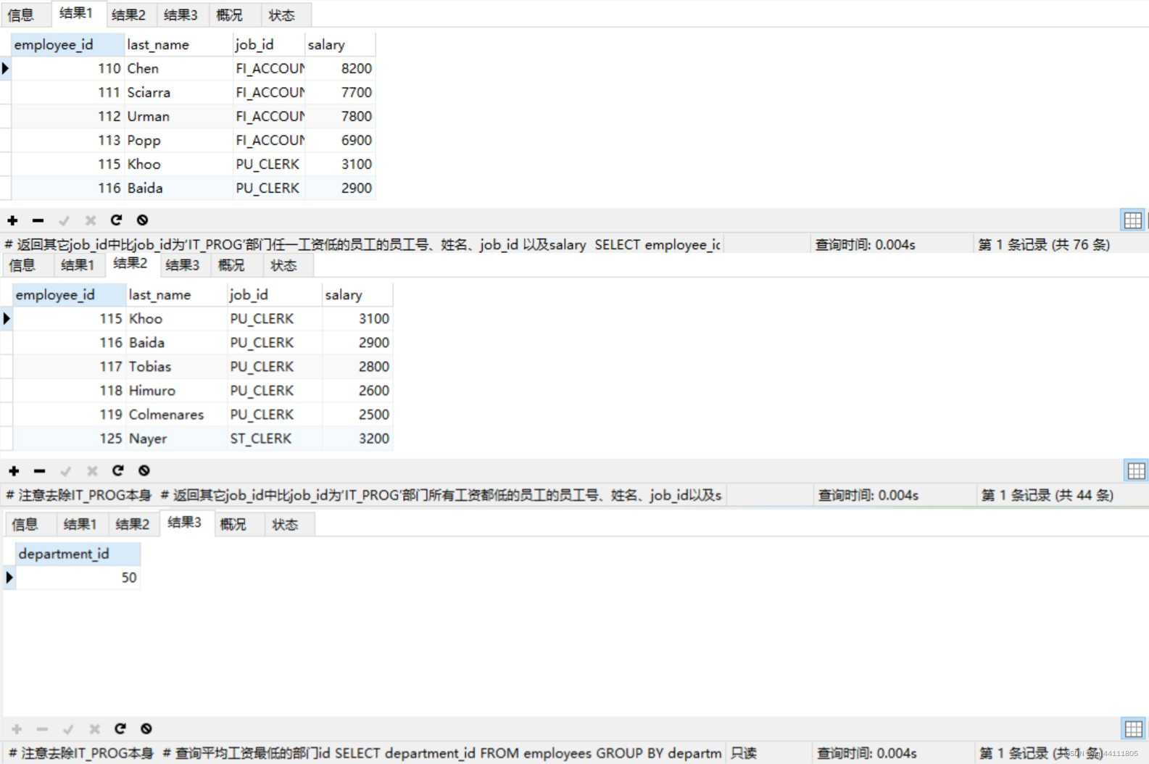Switch to grid view in the department_id panel

(x=1133, y=728)
